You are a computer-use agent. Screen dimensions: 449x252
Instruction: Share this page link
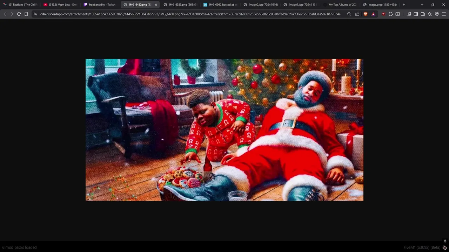[x=357, y=14]
